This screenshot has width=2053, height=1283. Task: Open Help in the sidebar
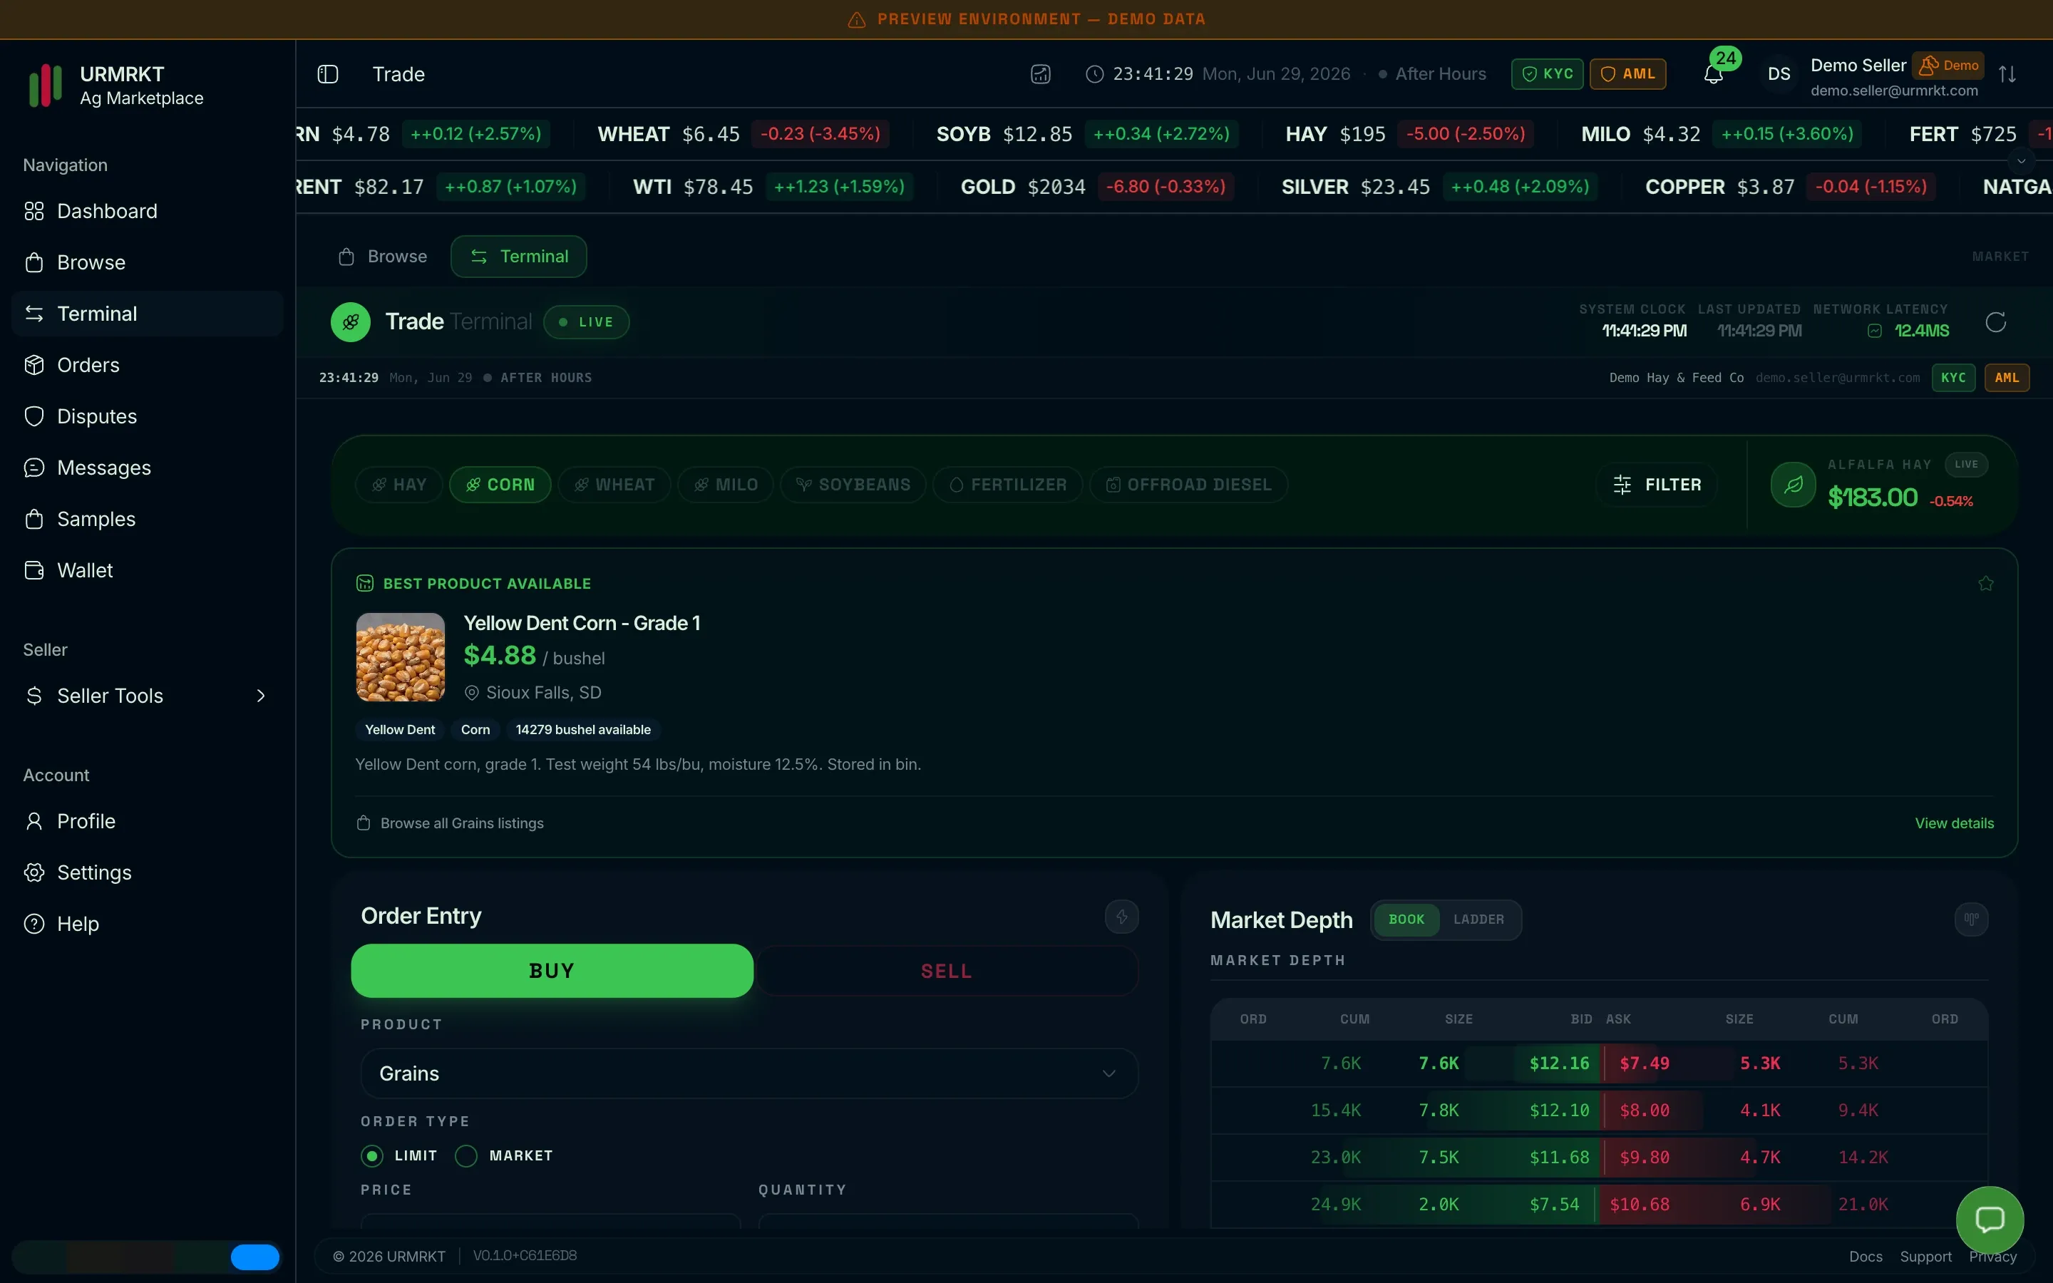pyautogui.click(x=148, y=924)
